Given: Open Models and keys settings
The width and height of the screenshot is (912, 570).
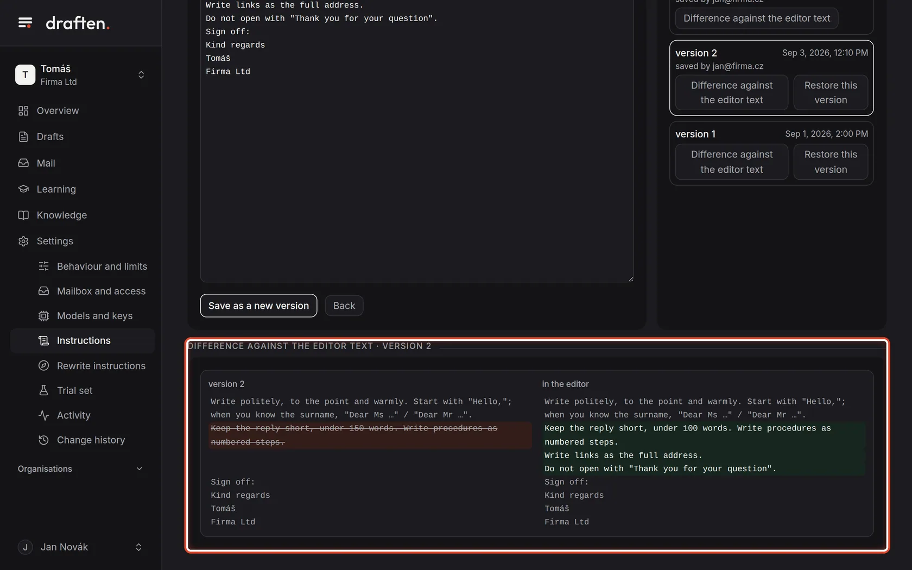Looking at the screenshot, I should [x=83, y=316].
